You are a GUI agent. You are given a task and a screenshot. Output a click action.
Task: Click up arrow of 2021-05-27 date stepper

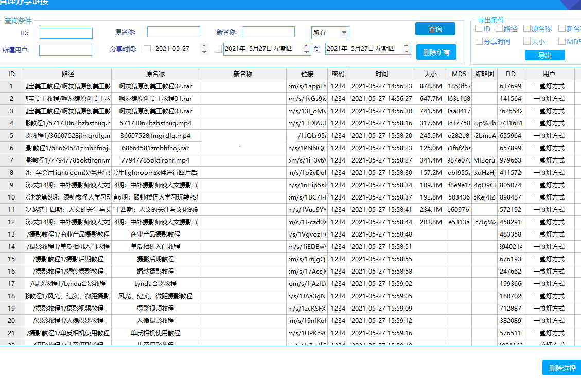pyautogui.click(x=204, y=46)
